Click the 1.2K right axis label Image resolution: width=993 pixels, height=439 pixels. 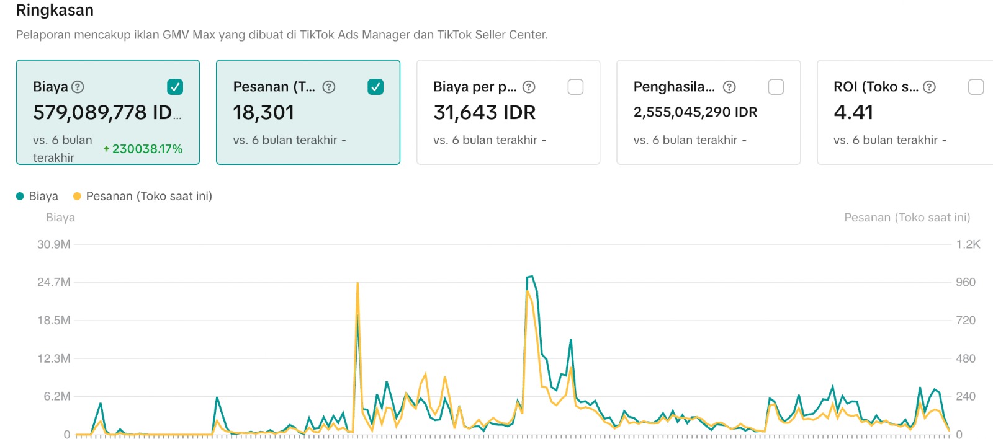point(968,244)
